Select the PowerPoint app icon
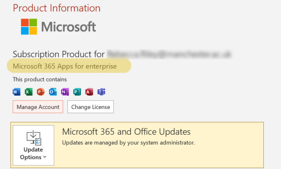 point(41,92)
